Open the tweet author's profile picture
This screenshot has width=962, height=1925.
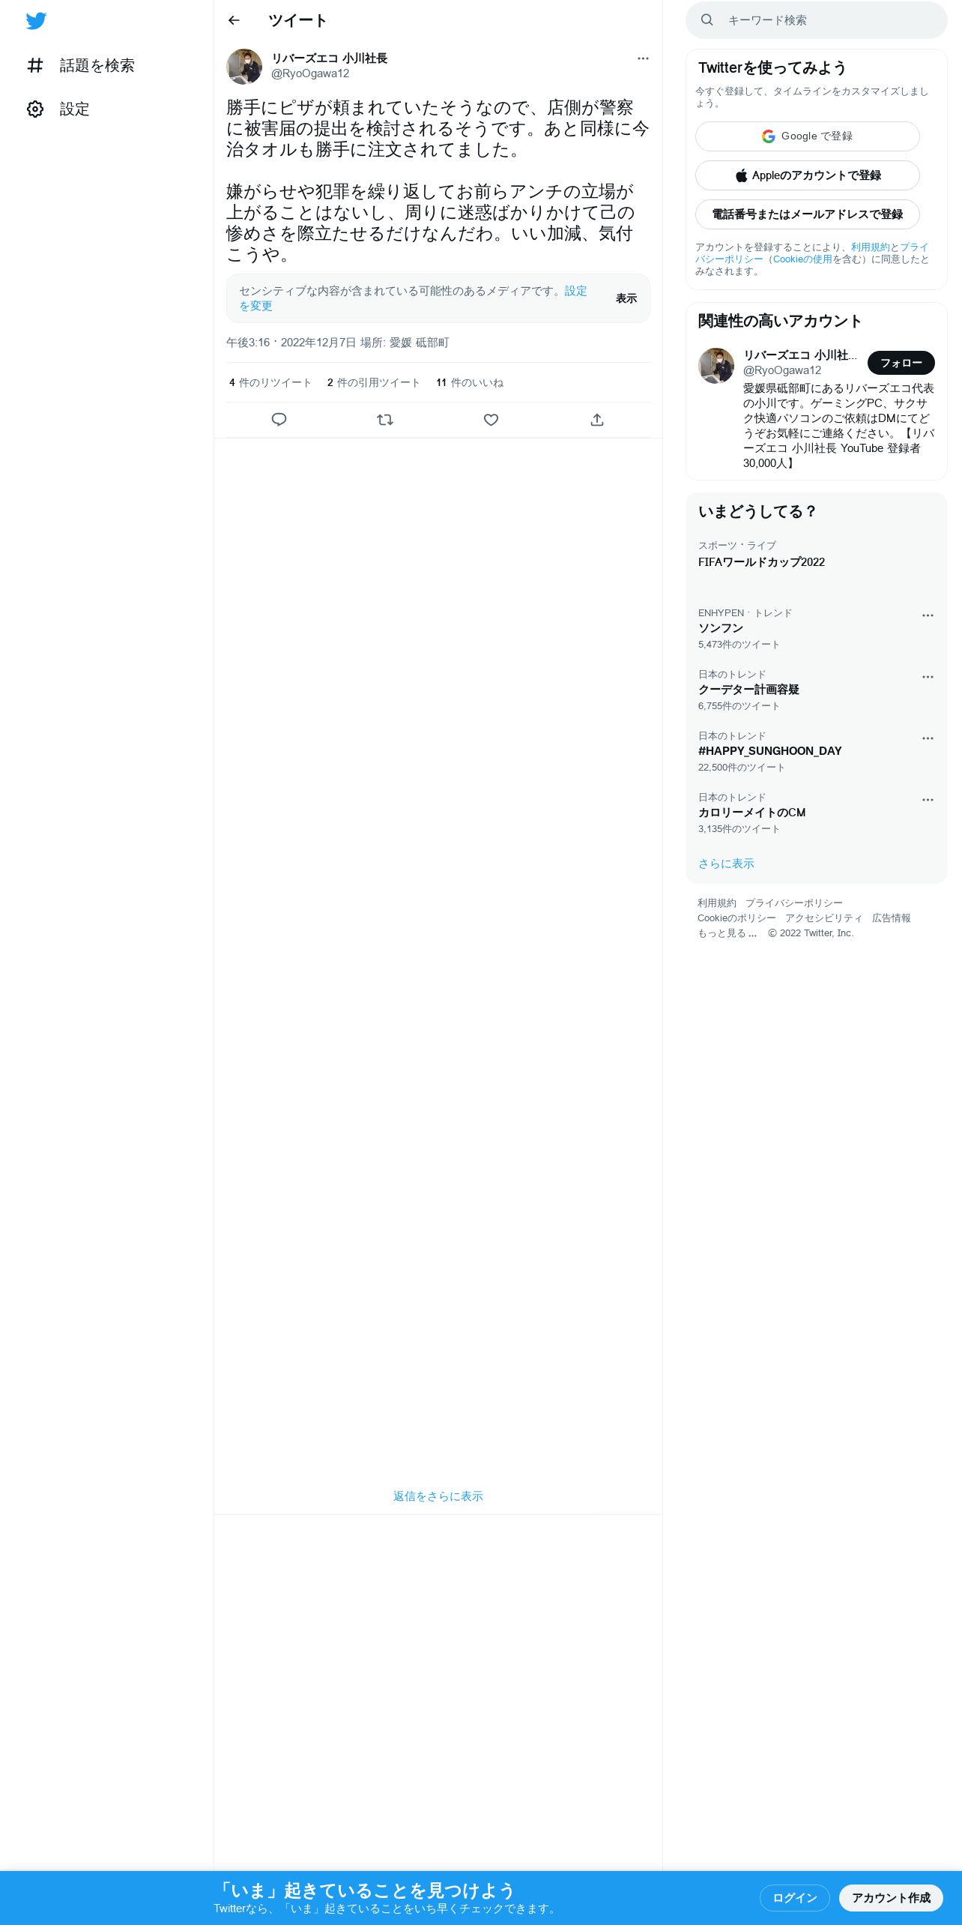coord(244,67)
